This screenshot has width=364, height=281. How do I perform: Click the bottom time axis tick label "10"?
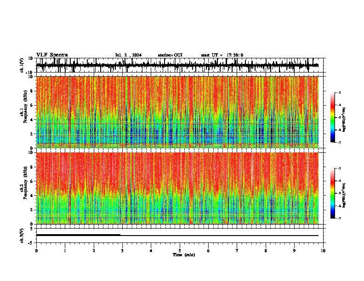coord(323,251)
